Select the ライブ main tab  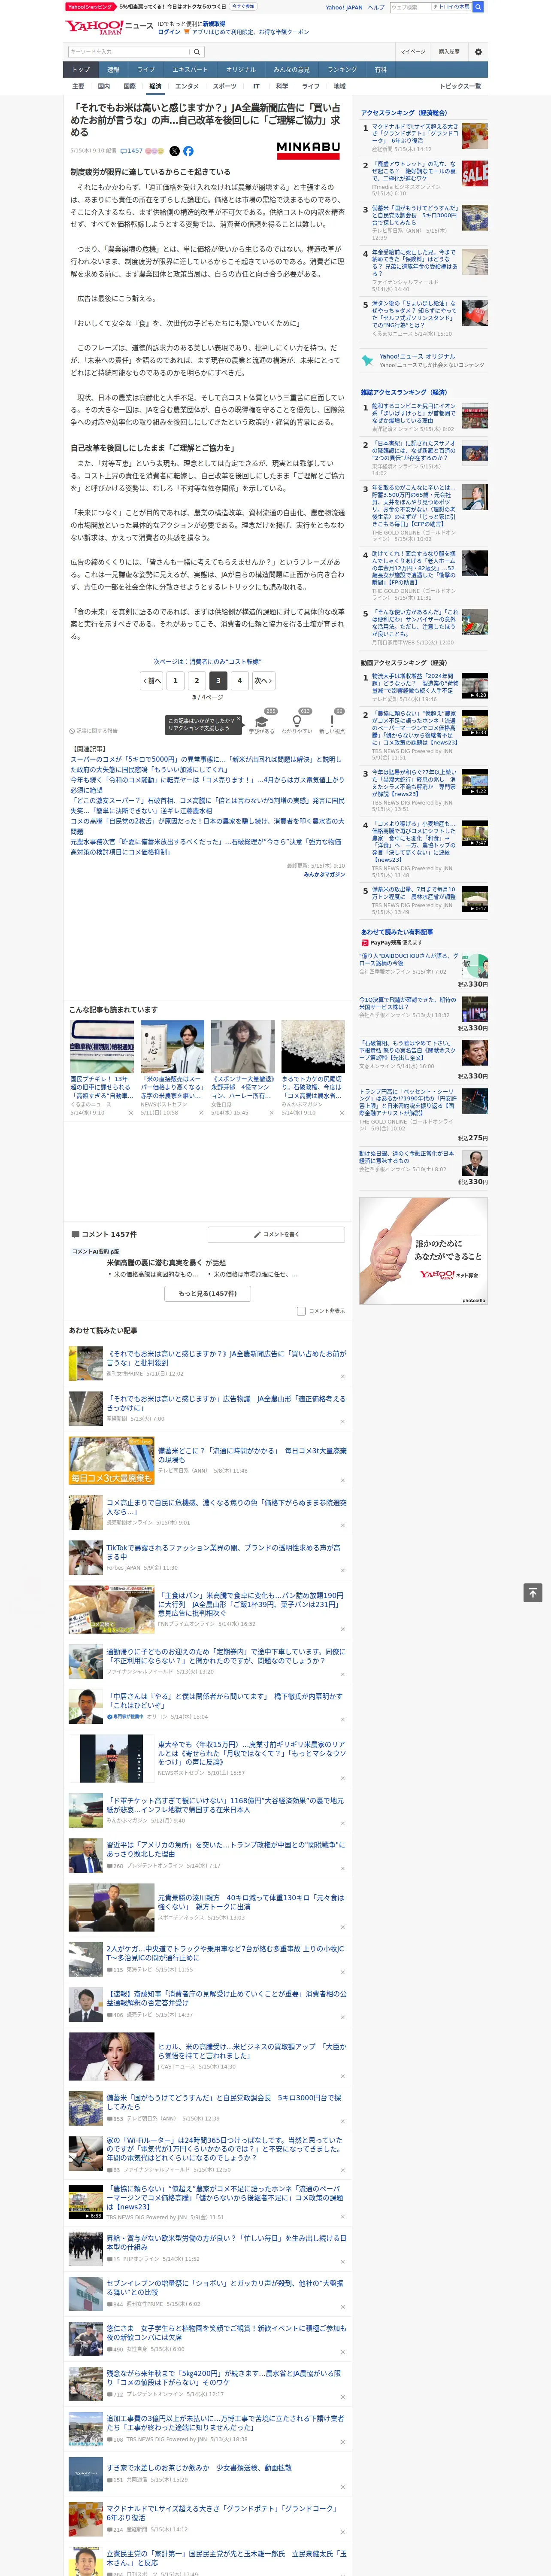[146, 70]
